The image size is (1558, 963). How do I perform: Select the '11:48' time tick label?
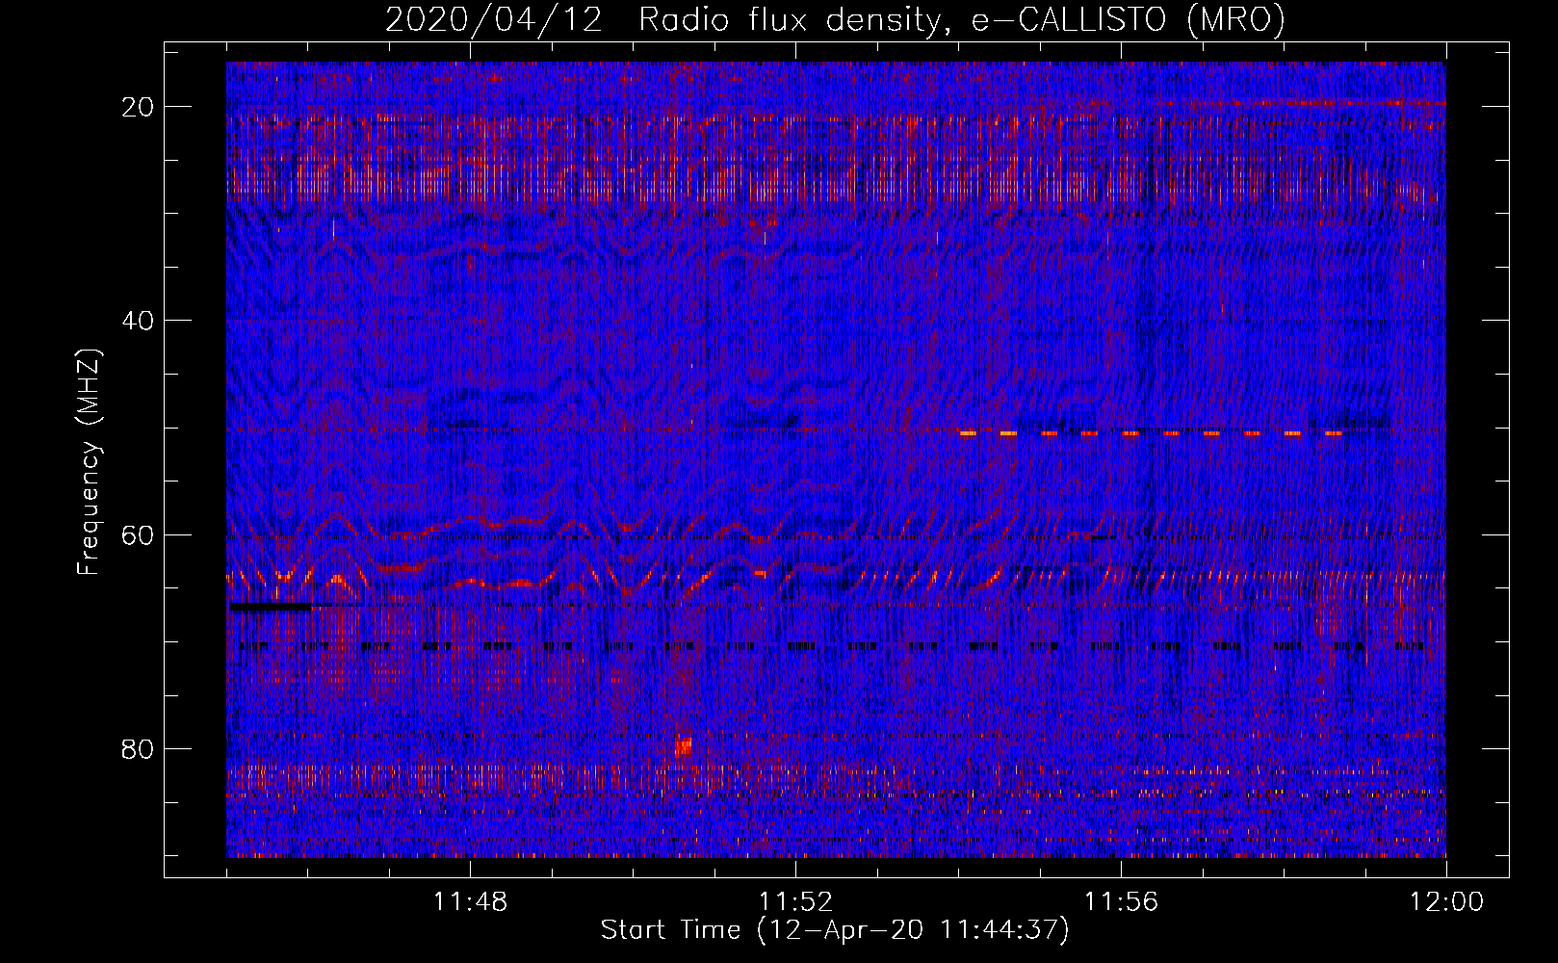coord(470,902)
